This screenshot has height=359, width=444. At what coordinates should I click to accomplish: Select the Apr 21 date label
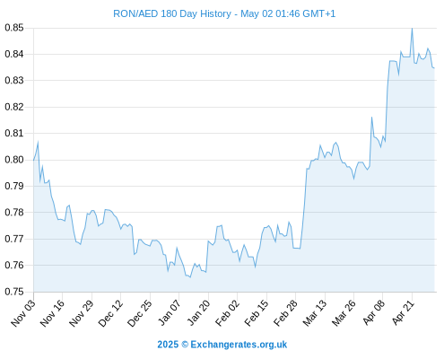point(403,312)
